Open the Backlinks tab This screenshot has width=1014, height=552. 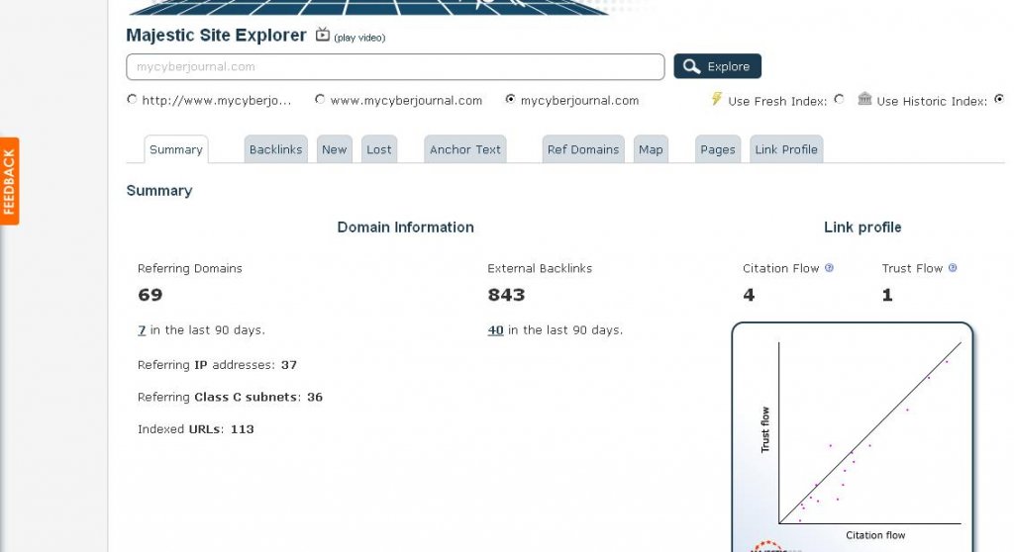pos(275,149)
